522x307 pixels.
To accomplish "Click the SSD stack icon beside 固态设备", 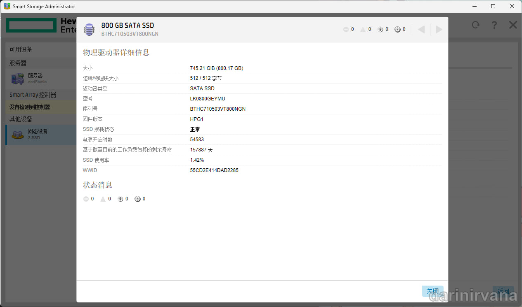I will (x=17, y=134).
